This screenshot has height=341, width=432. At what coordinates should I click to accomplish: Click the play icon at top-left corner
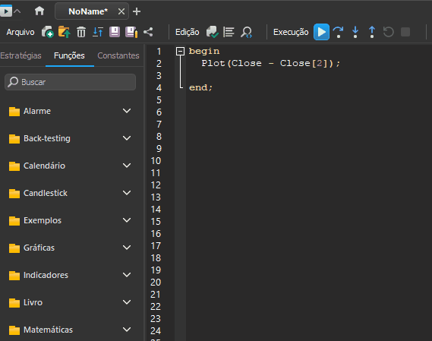(6, 11)
